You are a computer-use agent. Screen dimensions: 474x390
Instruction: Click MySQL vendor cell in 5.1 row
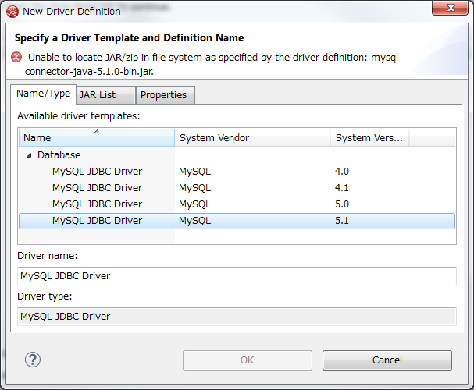point(195,221)
